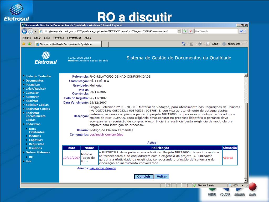Open the ver/incluir Anexos link
Viewport: 269px width, 202px height.
[103, 168]
